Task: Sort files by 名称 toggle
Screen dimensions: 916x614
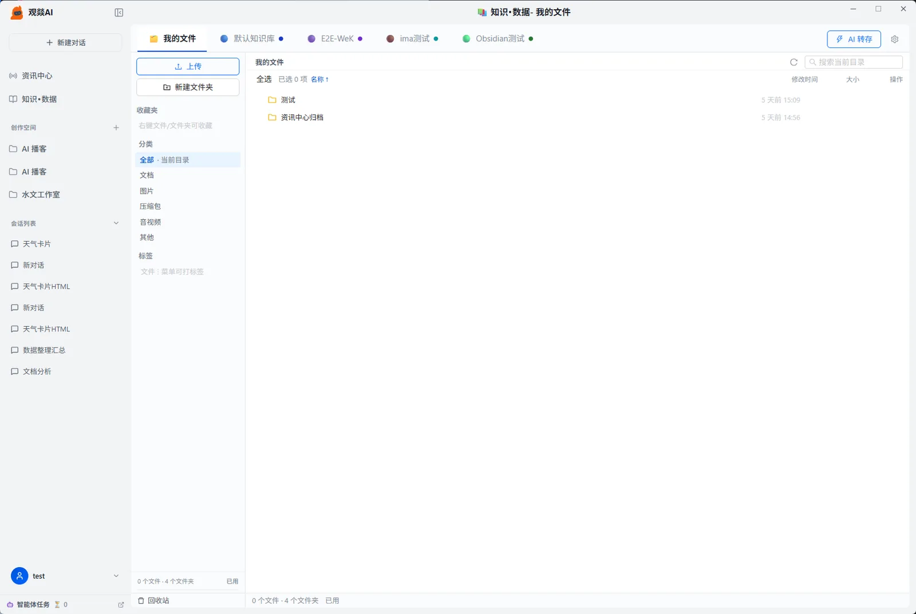Action: (x=319, y=80)
